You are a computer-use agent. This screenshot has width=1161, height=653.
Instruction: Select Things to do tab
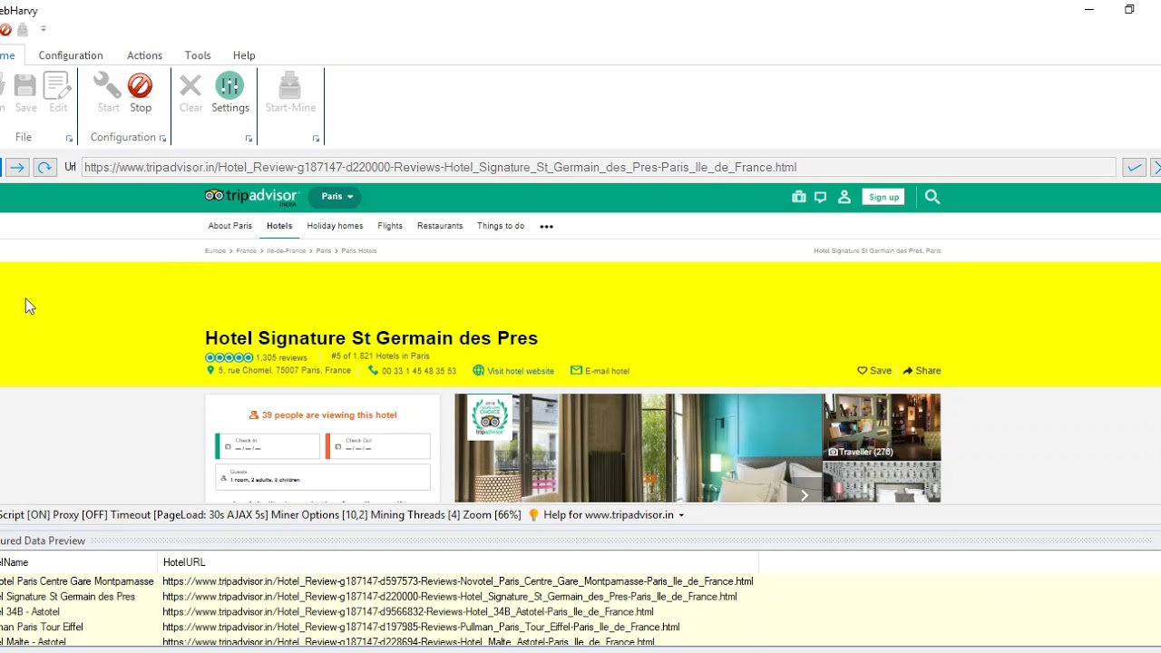tap(501, 226)
